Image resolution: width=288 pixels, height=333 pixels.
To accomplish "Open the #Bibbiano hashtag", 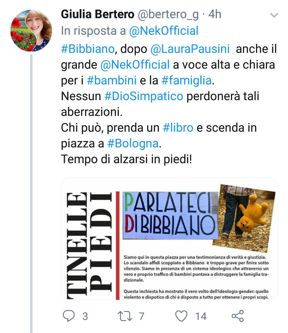I will coord(88,49).
